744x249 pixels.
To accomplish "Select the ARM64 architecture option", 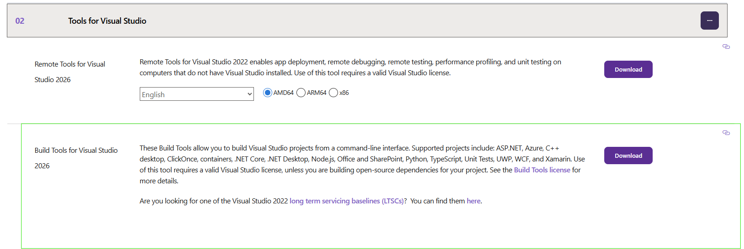I will [x=301, y=93].
